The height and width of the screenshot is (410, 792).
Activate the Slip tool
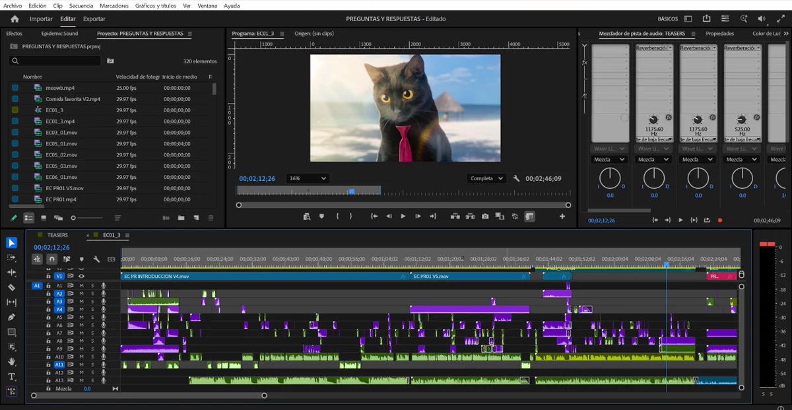tap(12, 302)
